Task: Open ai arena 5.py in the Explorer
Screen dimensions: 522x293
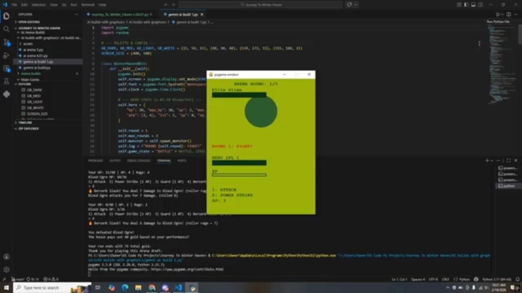Action: tap(33, 50)
